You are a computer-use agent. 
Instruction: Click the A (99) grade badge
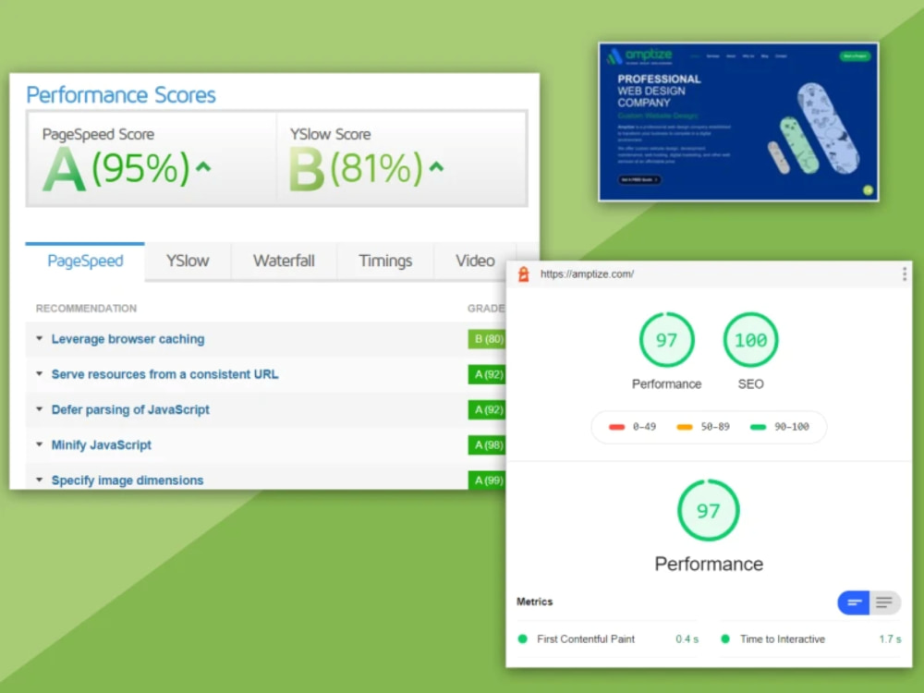coord(487,480)
